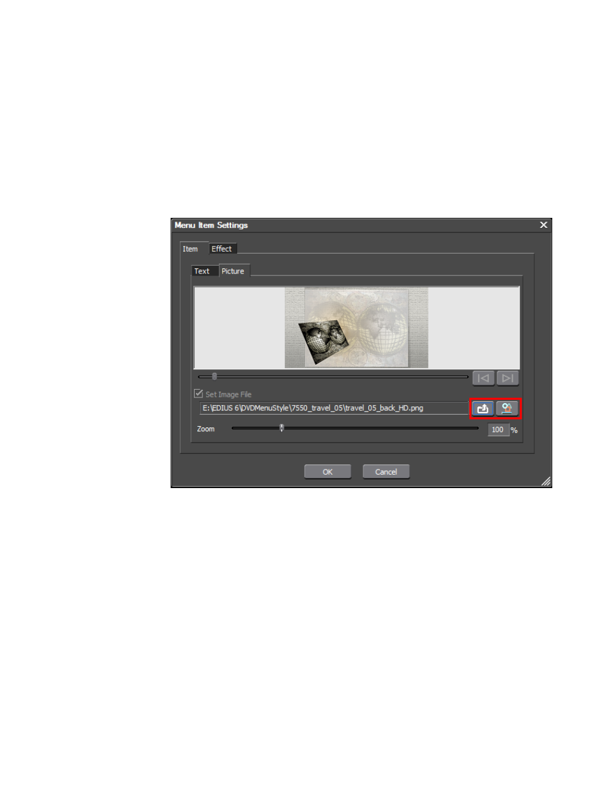Viewport: 609px width, 789px height.
Task: Confirm settings with OK button
Action: click(x=327, y=471)
